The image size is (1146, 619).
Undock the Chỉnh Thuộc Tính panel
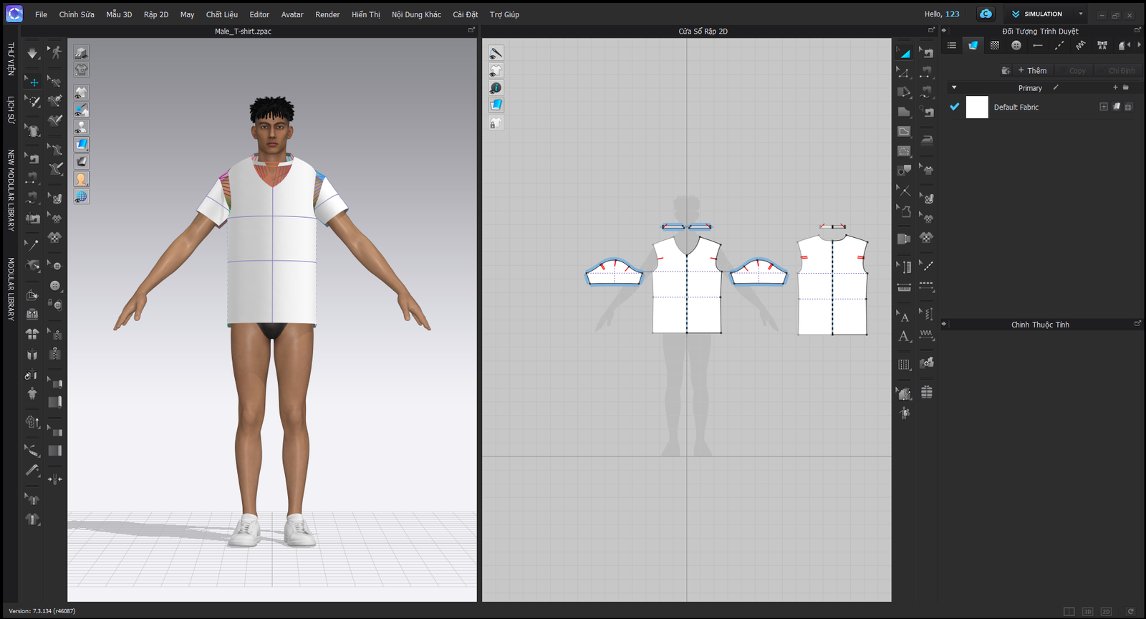[x=1137, y=324]
